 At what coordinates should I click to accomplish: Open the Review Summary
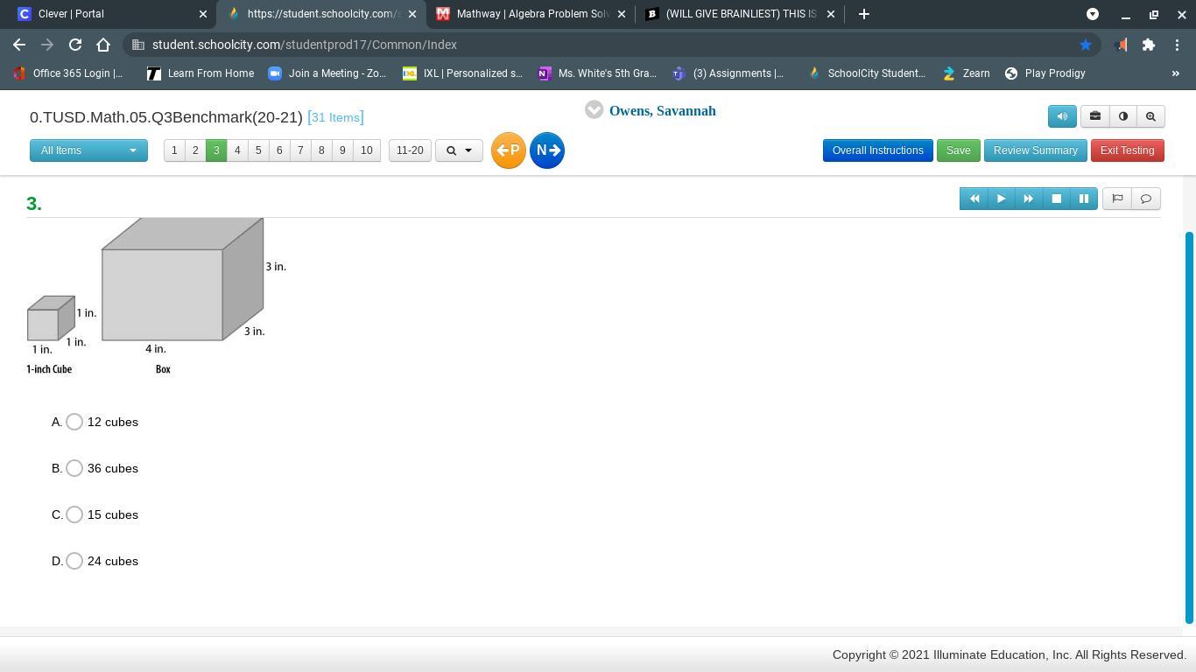tap(1035, 150)
